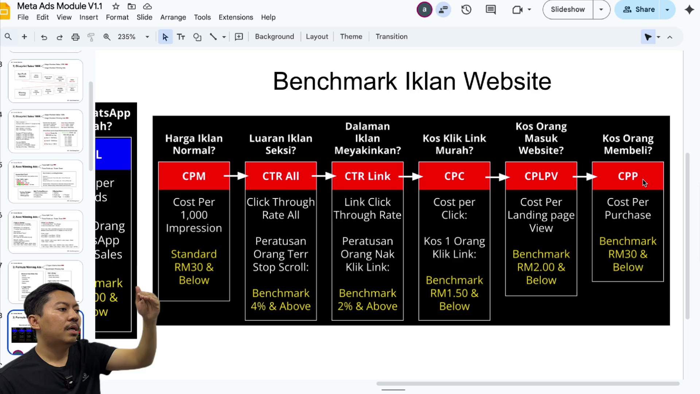Screen dimensions: 700x394
Task: Print the presentation via printer icon
Action: pyautogui.click(x=75, y=37)
